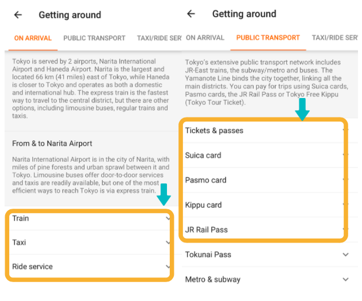Viewport: 362px width, 301px height.
Task: Click the Tokunai Pass row label
Action: (208, 255)
